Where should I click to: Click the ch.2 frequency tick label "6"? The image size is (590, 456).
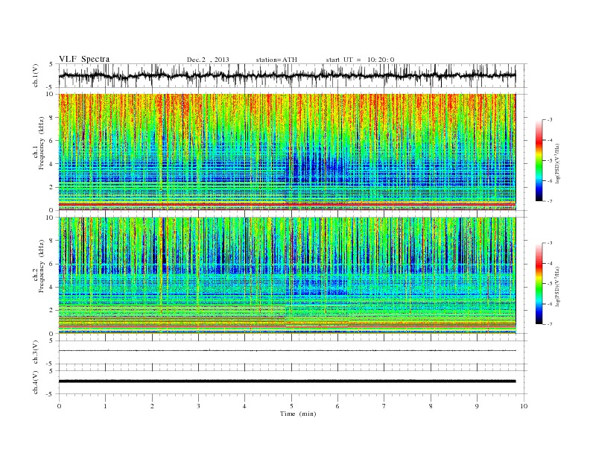coord(52,264)
